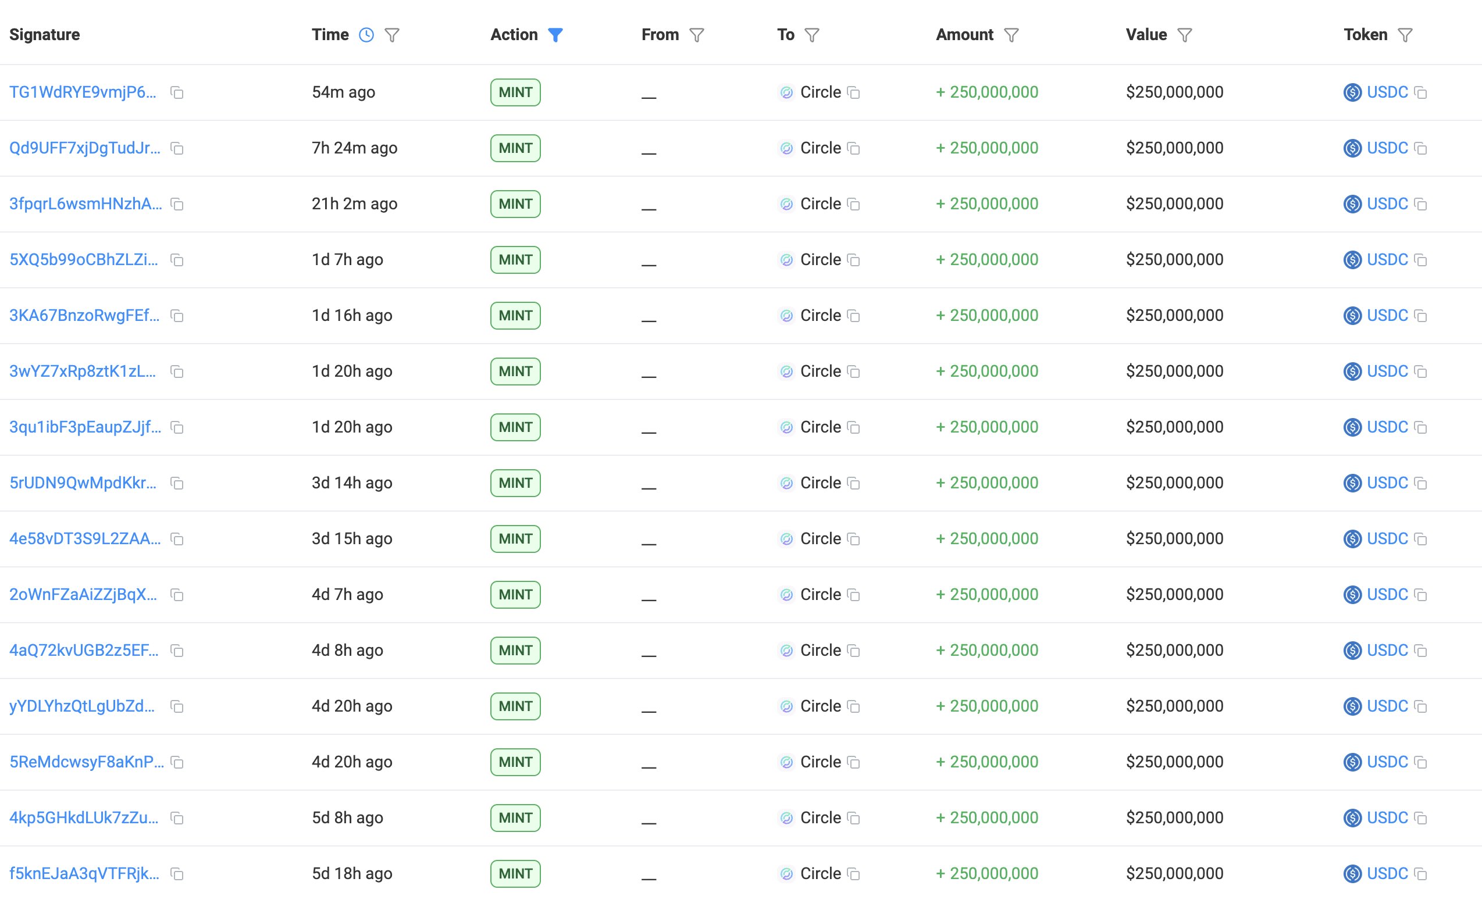Open USDC token link in 1d 7h ago row

pyautogui.click(x=1387, y=260)
